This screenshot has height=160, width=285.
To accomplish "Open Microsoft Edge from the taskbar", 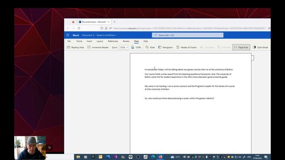I will click(153, 157).
